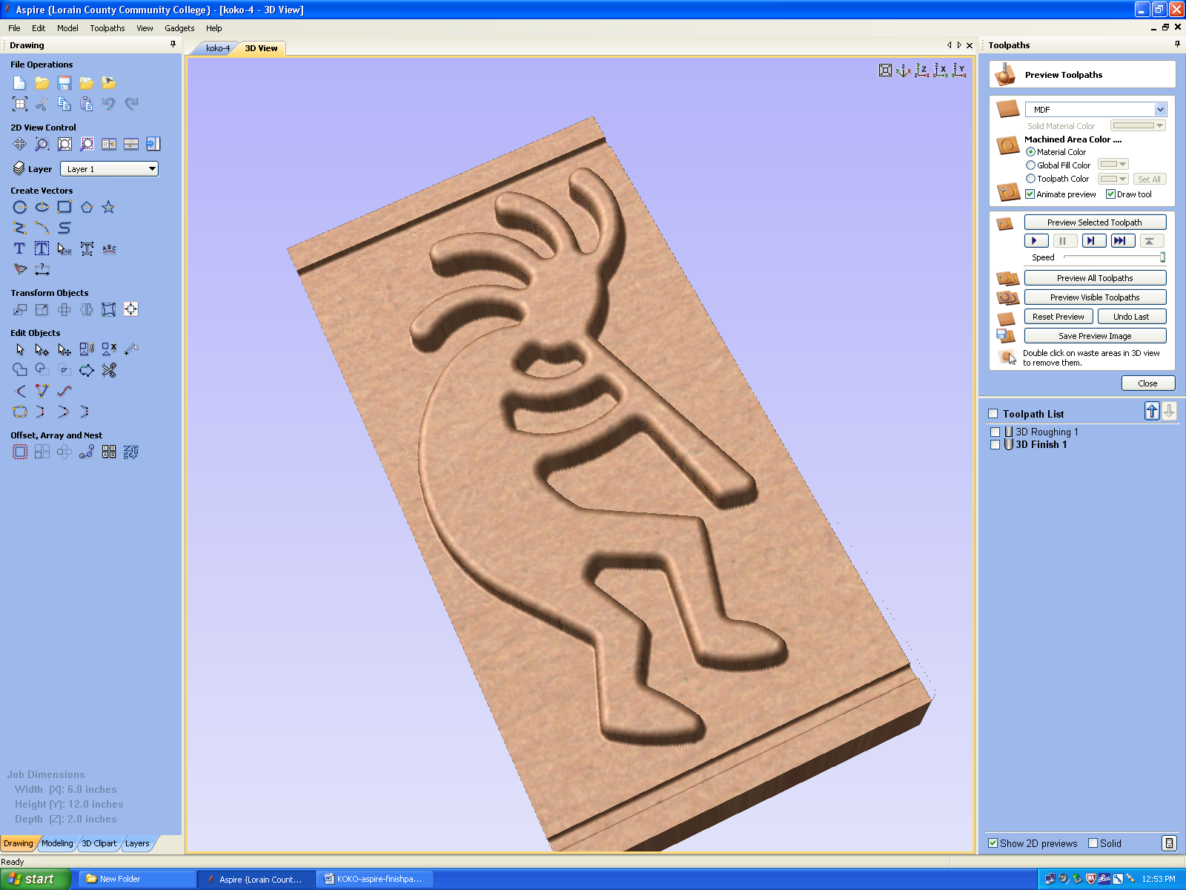
Task: Select the Draw Polygon tool
Action: (87, 207)
